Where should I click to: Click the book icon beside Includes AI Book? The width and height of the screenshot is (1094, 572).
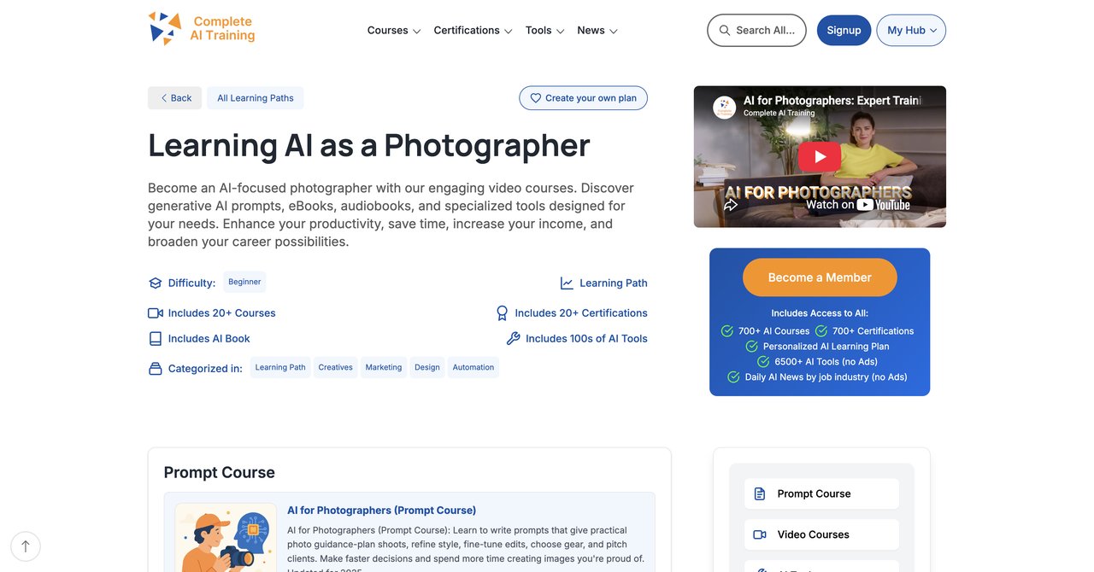click(155, 339)
